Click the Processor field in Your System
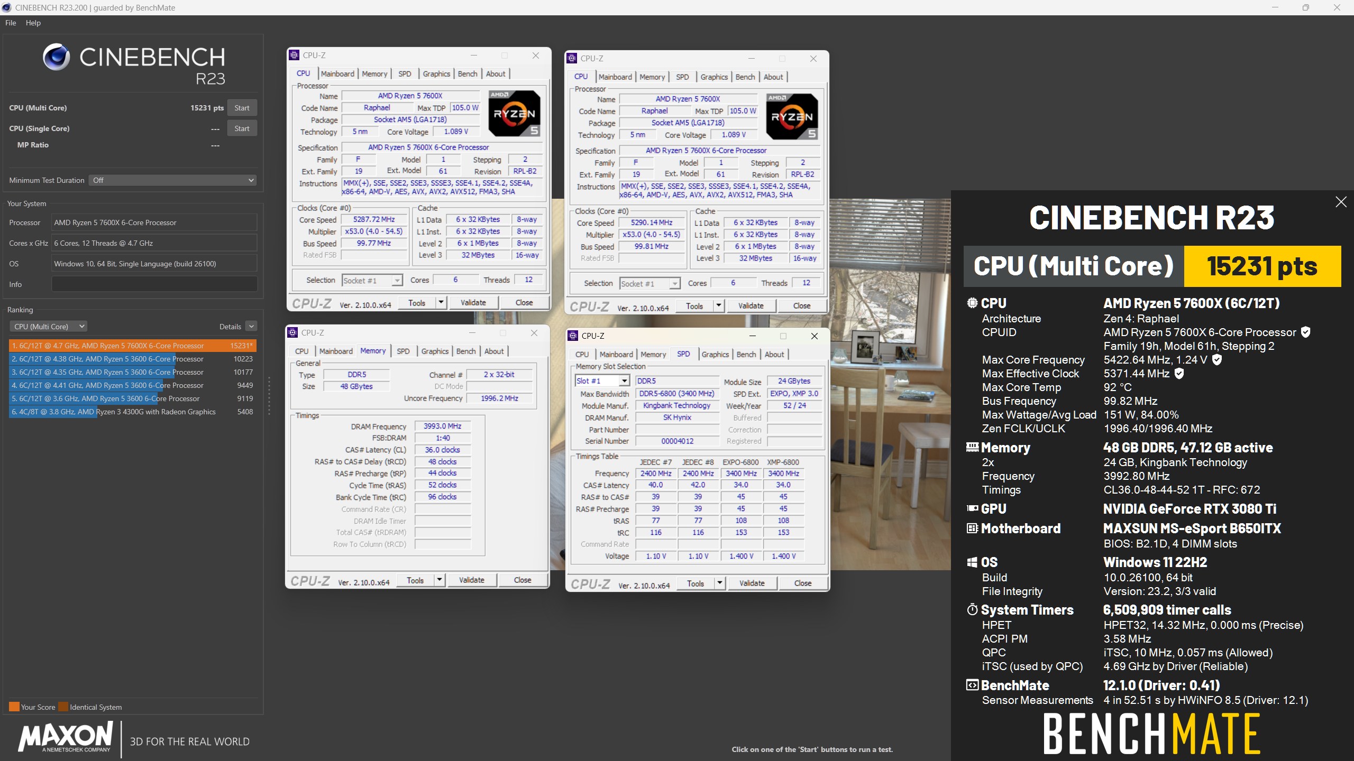Viewport: 1354px width, 761px height. pyautogui.click(x=154, y=222)
